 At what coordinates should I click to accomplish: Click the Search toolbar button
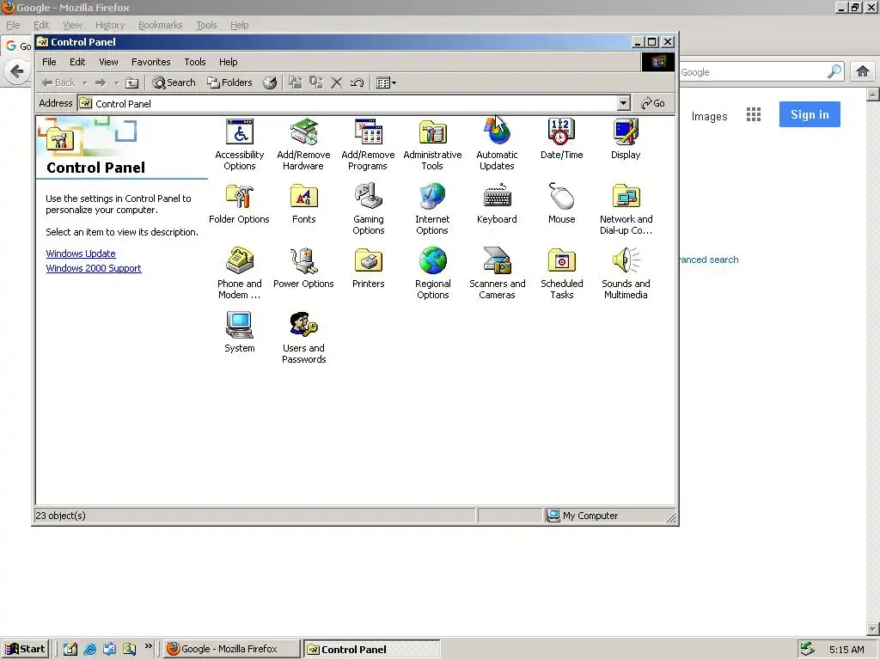(x=174, y=82)
